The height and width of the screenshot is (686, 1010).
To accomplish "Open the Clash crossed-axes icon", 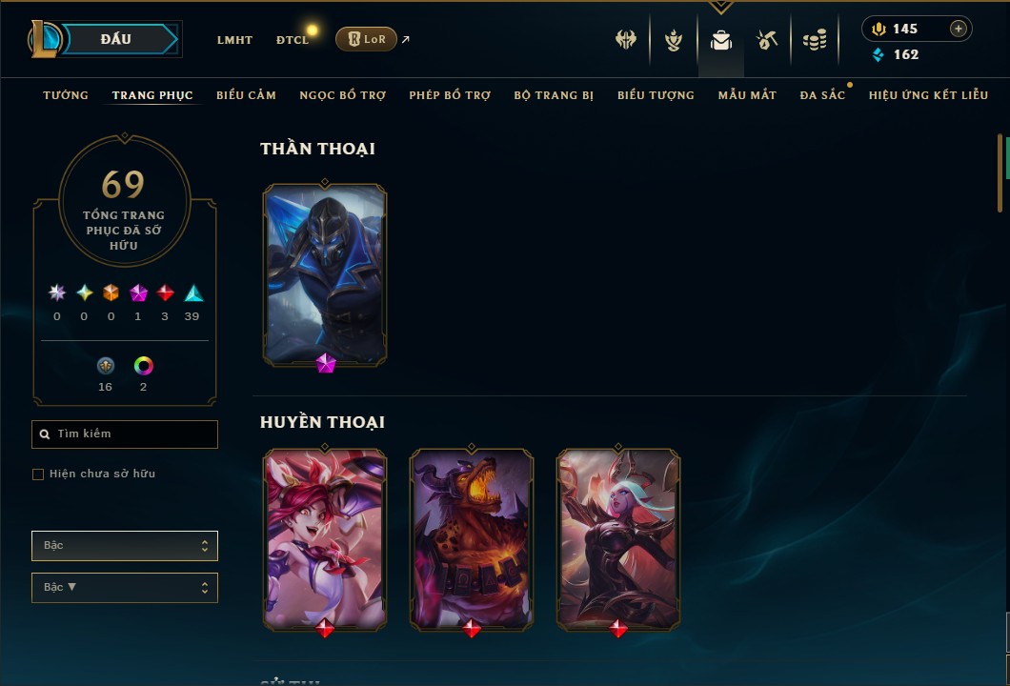I will coord(625,39).
